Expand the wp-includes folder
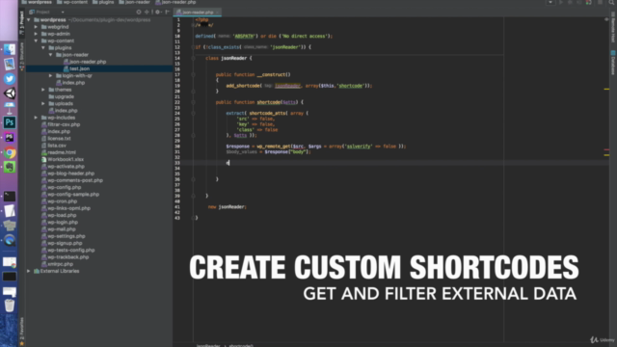617x347 pixels. pyautogui.click(x=36, y=118)
